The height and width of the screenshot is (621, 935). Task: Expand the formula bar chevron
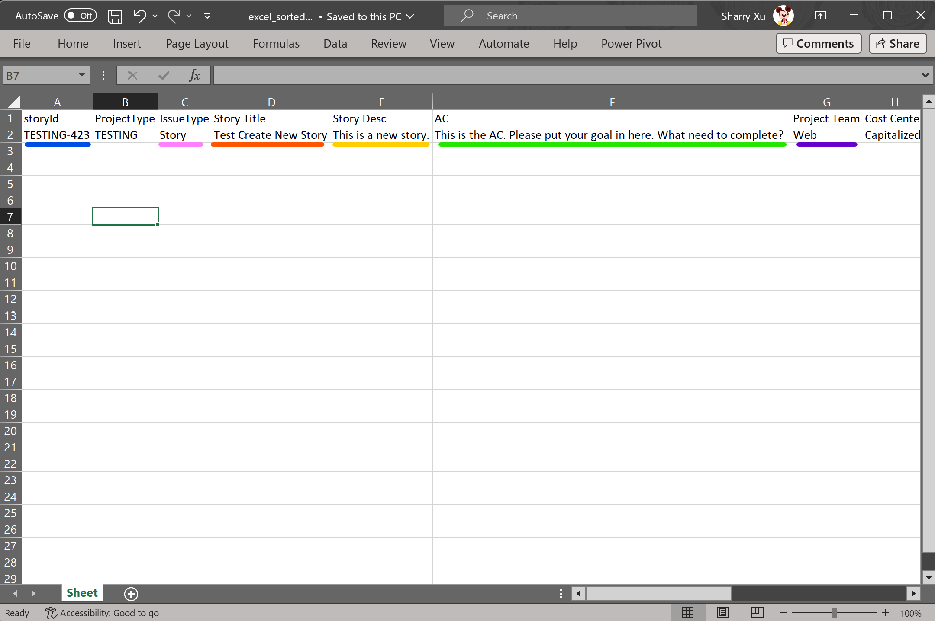[925, 75]
